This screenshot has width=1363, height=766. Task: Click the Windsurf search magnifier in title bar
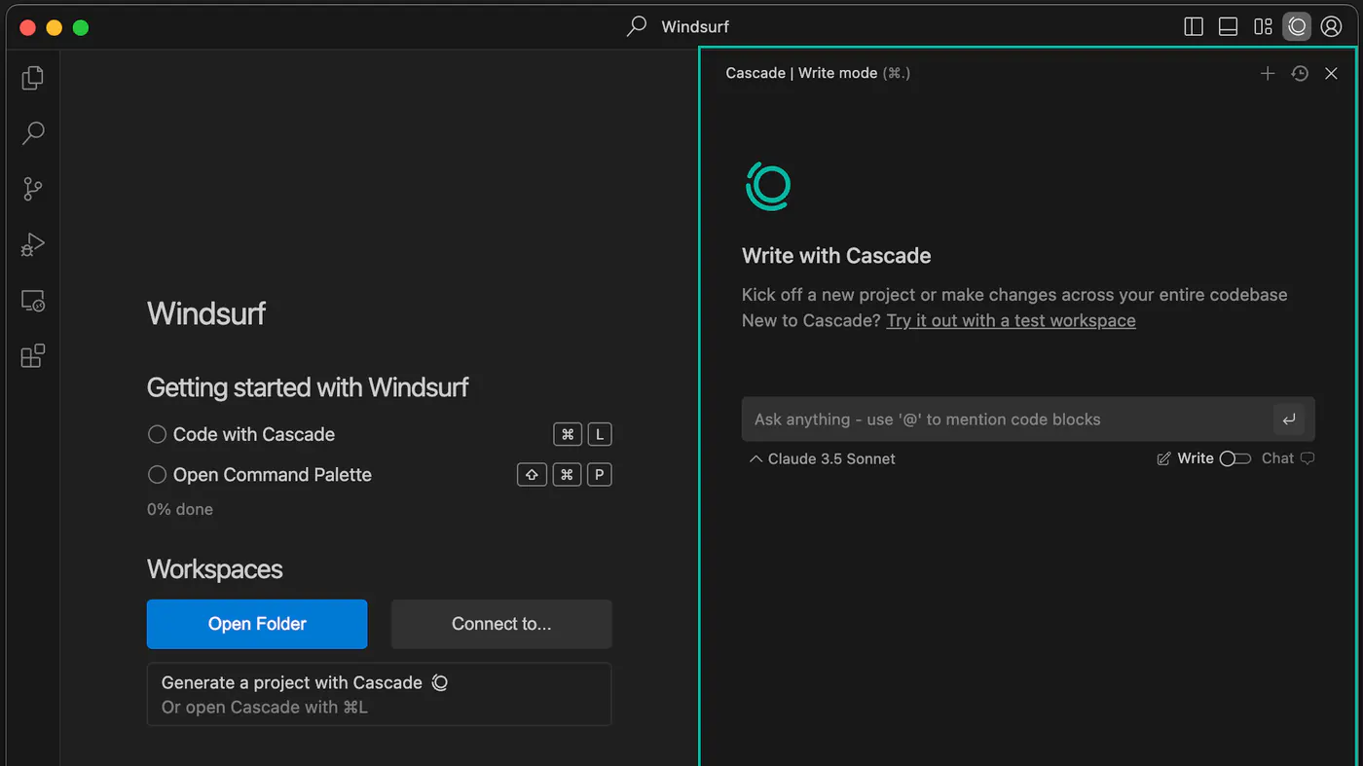pyautogui.click(x=637, y=26)
